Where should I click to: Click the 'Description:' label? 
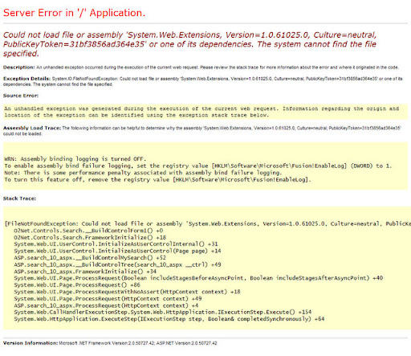pos(19,68)
